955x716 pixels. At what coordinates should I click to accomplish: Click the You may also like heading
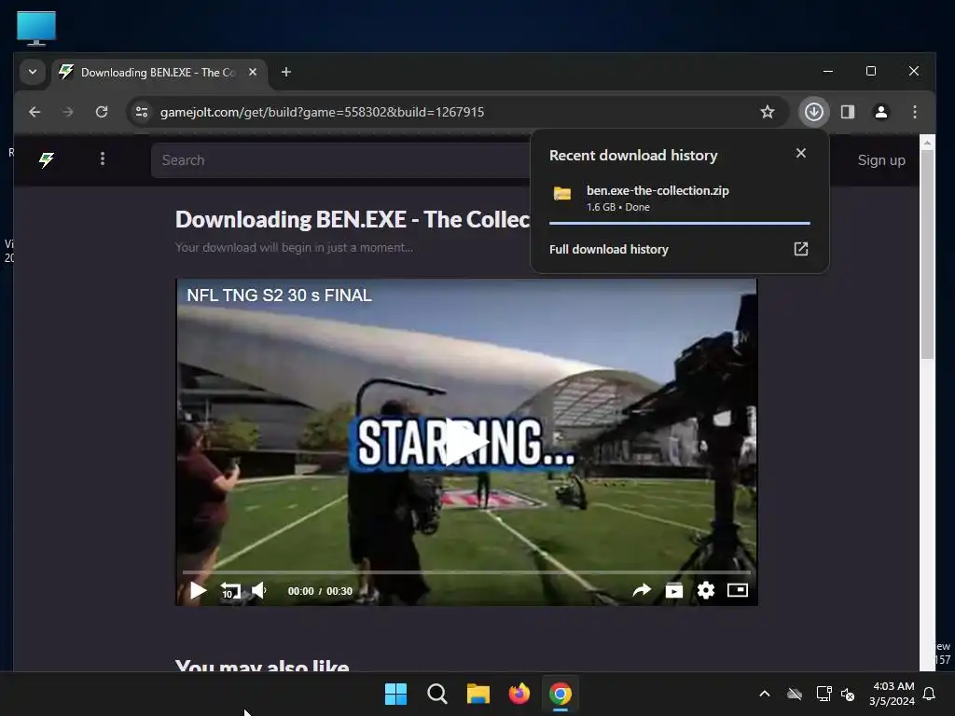262,664
